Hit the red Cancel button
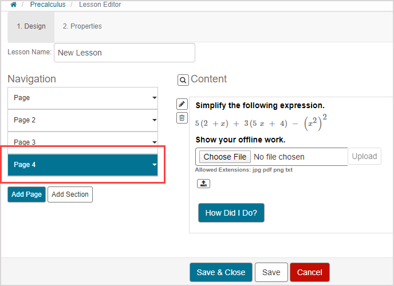The image size is (394, 286). click(x=309, y=272)
